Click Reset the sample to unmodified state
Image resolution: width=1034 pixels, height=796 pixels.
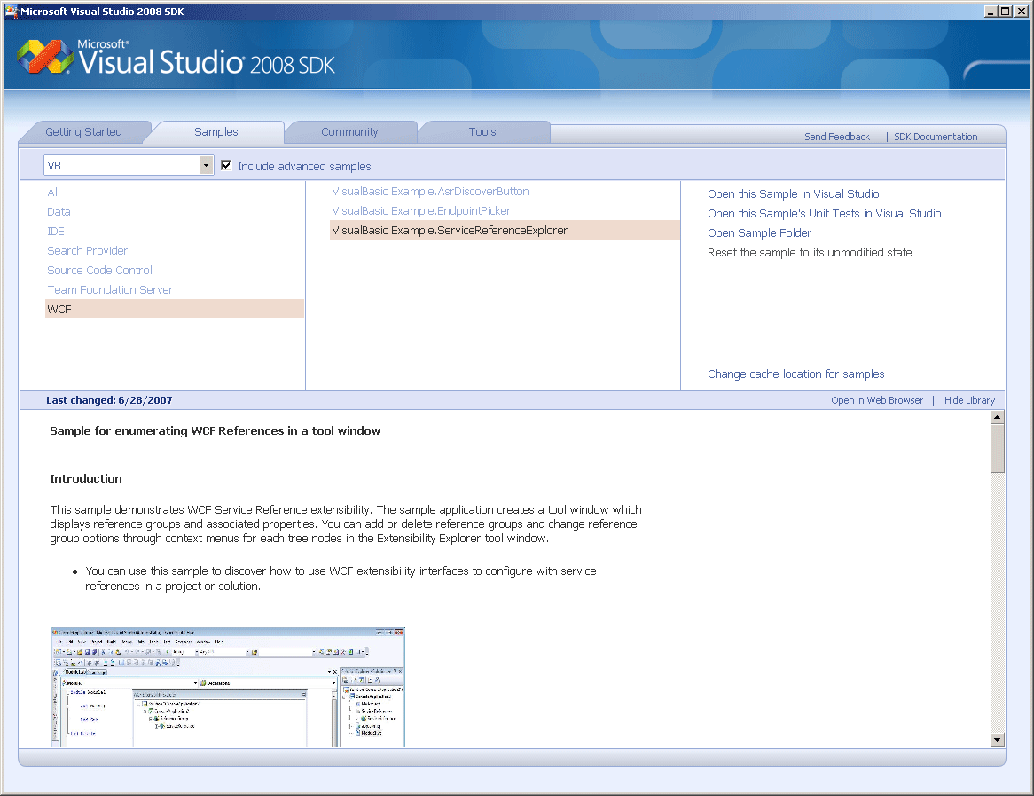(x=810, y=252)
